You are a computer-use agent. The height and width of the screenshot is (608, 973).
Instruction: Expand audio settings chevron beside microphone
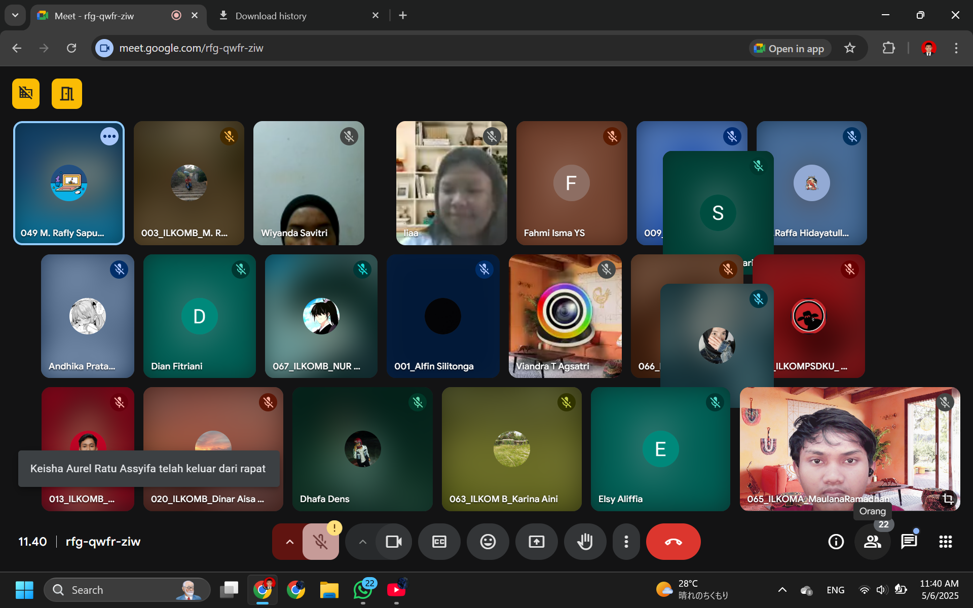pos(289,542)
